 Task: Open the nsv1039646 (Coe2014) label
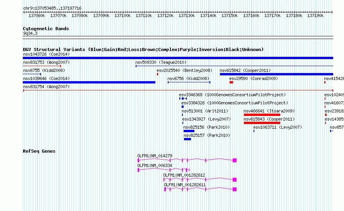(46, 78)
